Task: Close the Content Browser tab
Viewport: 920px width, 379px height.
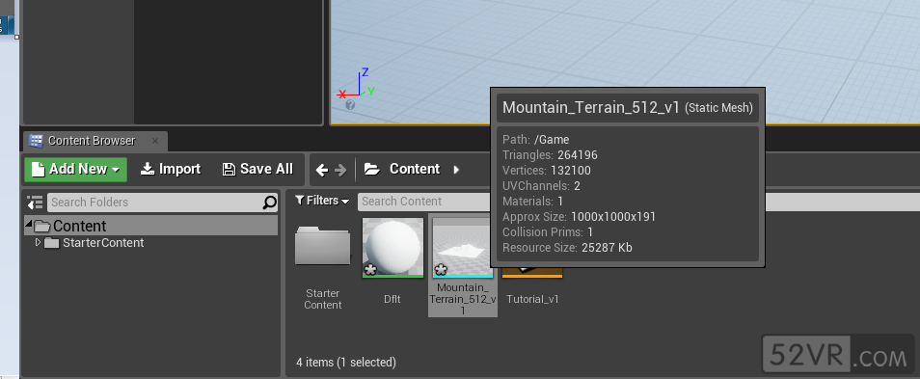Action: 155,141
